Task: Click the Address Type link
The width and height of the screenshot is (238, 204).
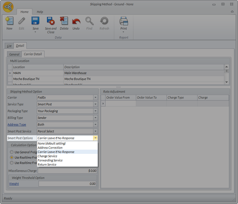Action: [x=17, y=125]
